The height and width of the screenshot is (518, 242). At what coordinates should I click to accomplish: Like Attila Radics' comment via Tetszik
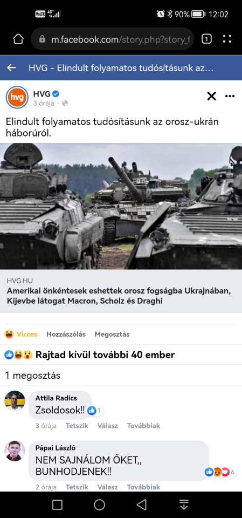(77, 426)
